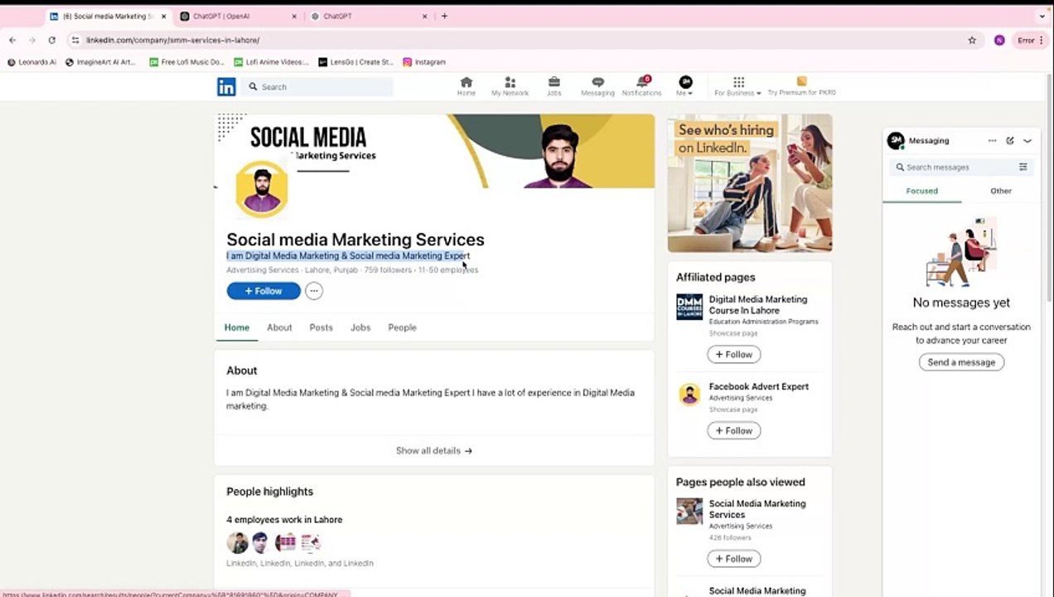Click Show all details link
This screenshot has height=597, width=1054.
coord(434,451)
